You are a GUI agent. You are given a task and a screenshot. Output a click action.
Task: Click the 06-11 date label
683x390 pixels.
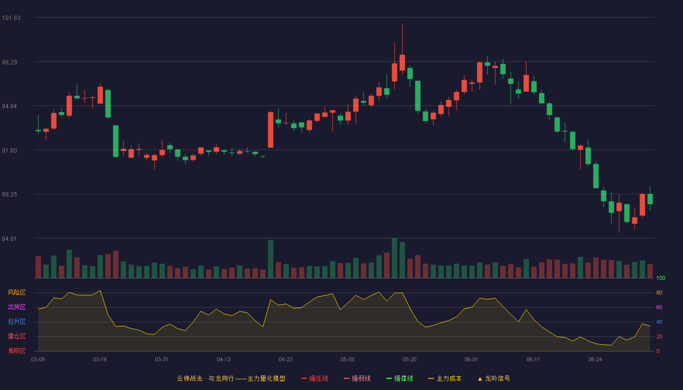533,359
